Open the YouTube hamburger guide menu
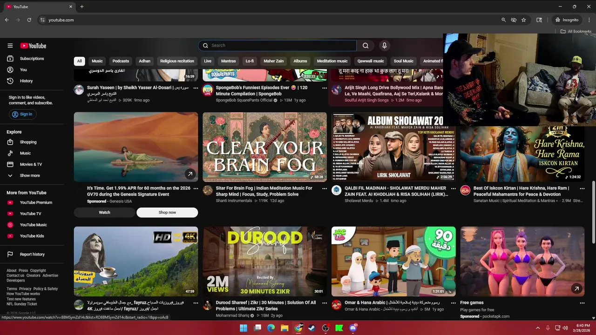The height and width of the screenshot is (335, 596). pos(10,46)
